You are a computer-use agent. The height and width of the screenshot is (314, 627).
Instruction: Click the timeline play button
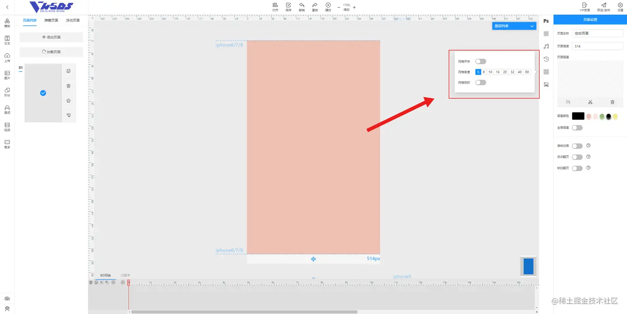[x=123, y=283]
